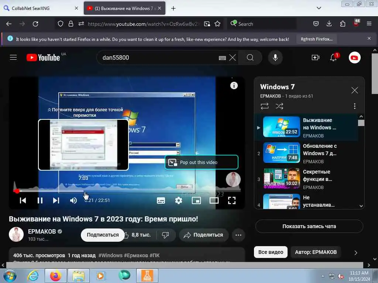Mute the video volume
The width and height of the screenshot is (378, 283).
pyautogui.click(x=73, y=200)
